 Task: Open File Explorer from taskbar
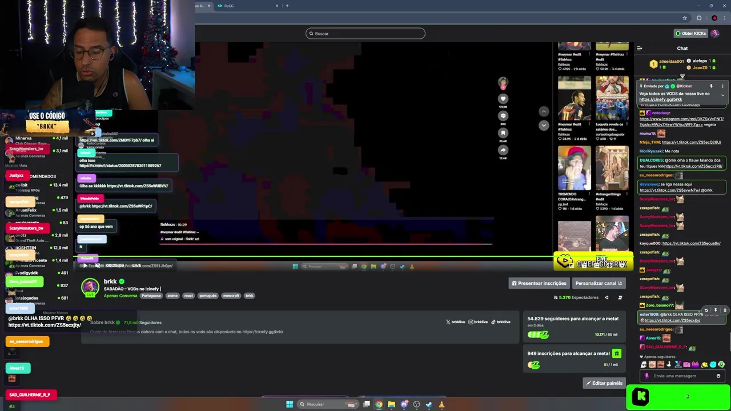391,404
